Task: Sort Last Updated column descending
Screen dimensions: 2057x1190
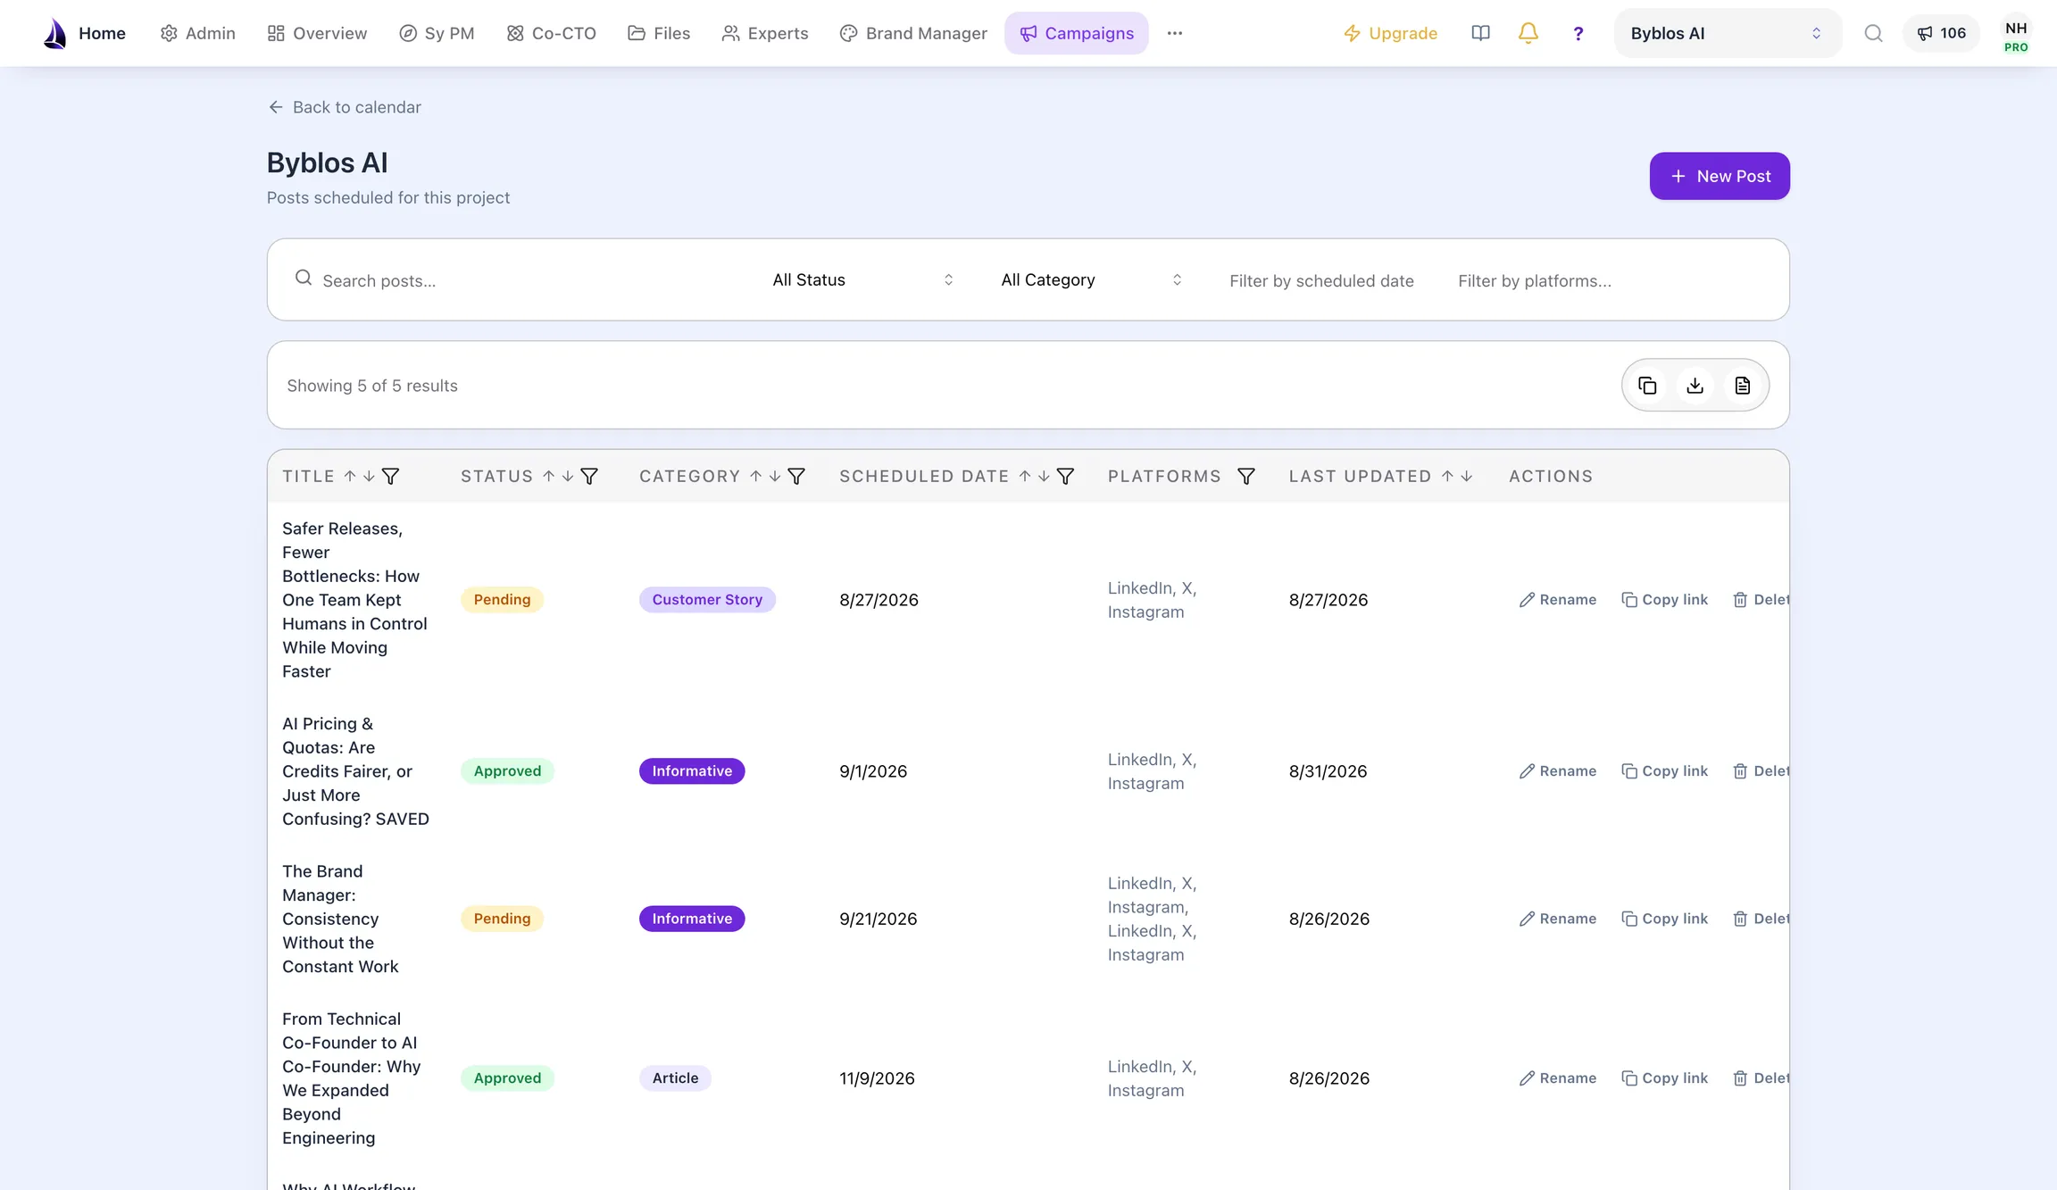Action: tap(1466, 477)
